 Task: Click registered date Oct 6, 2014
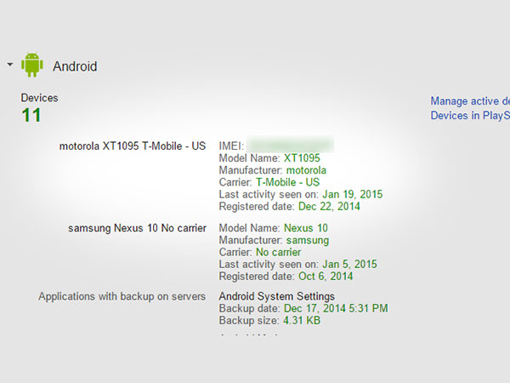point(326,276)
